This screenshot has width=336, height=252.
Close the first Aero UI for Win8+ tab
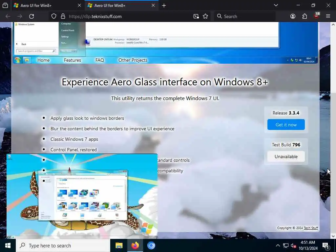click(79, 5)
